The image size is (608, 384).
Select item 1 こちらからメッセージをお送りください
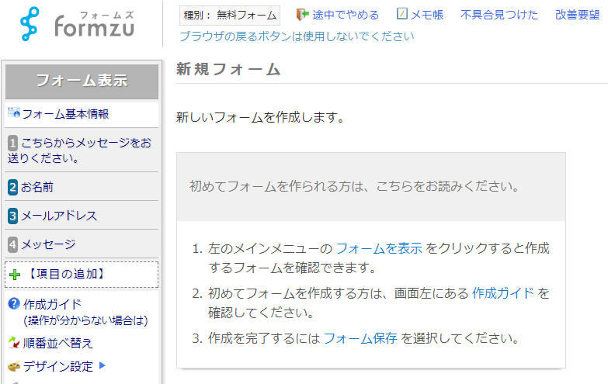(x=82, y=150)
